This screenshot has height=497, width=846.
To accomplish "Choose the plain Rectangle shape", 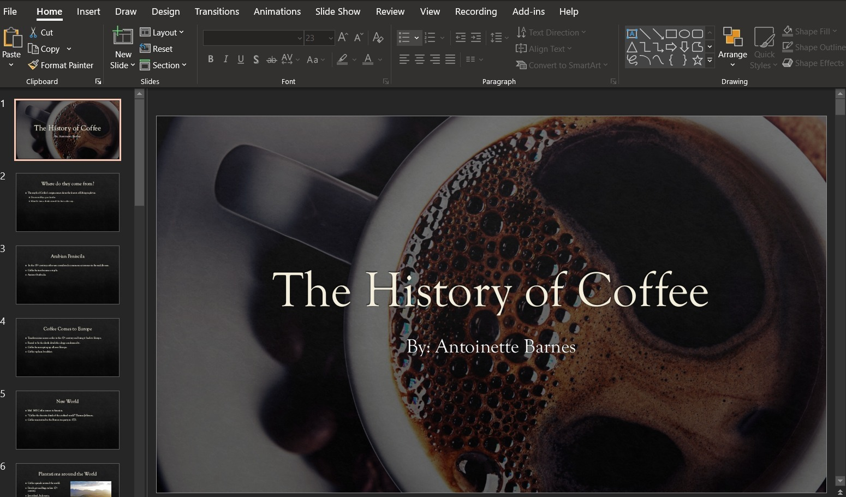I will tap(671, 34).
